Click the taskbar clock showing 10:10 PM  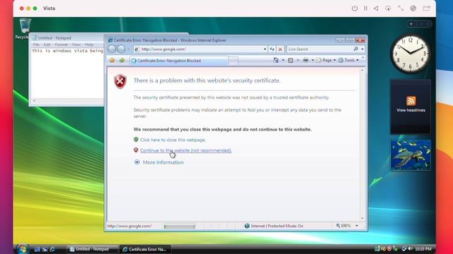coord(423,249)
